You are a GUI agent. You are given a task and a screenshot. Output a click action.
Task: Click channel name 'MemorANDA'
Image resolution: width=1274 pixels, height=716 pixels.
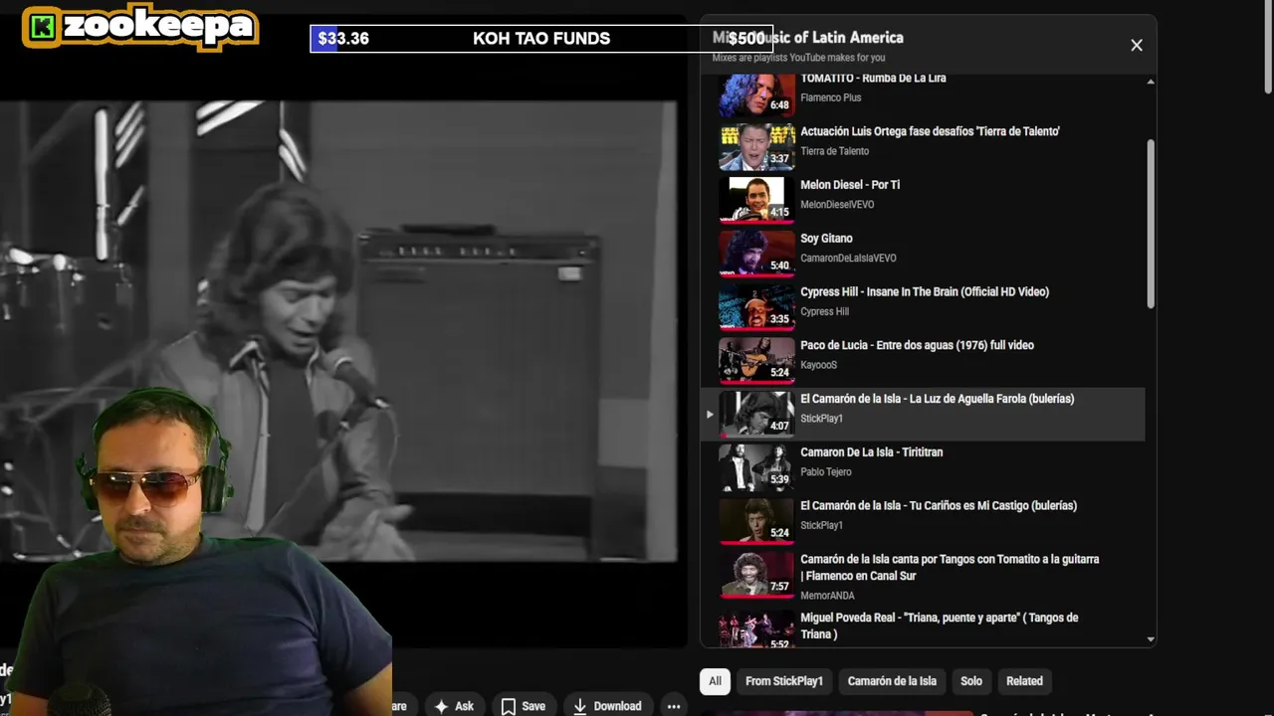point(827,596)
